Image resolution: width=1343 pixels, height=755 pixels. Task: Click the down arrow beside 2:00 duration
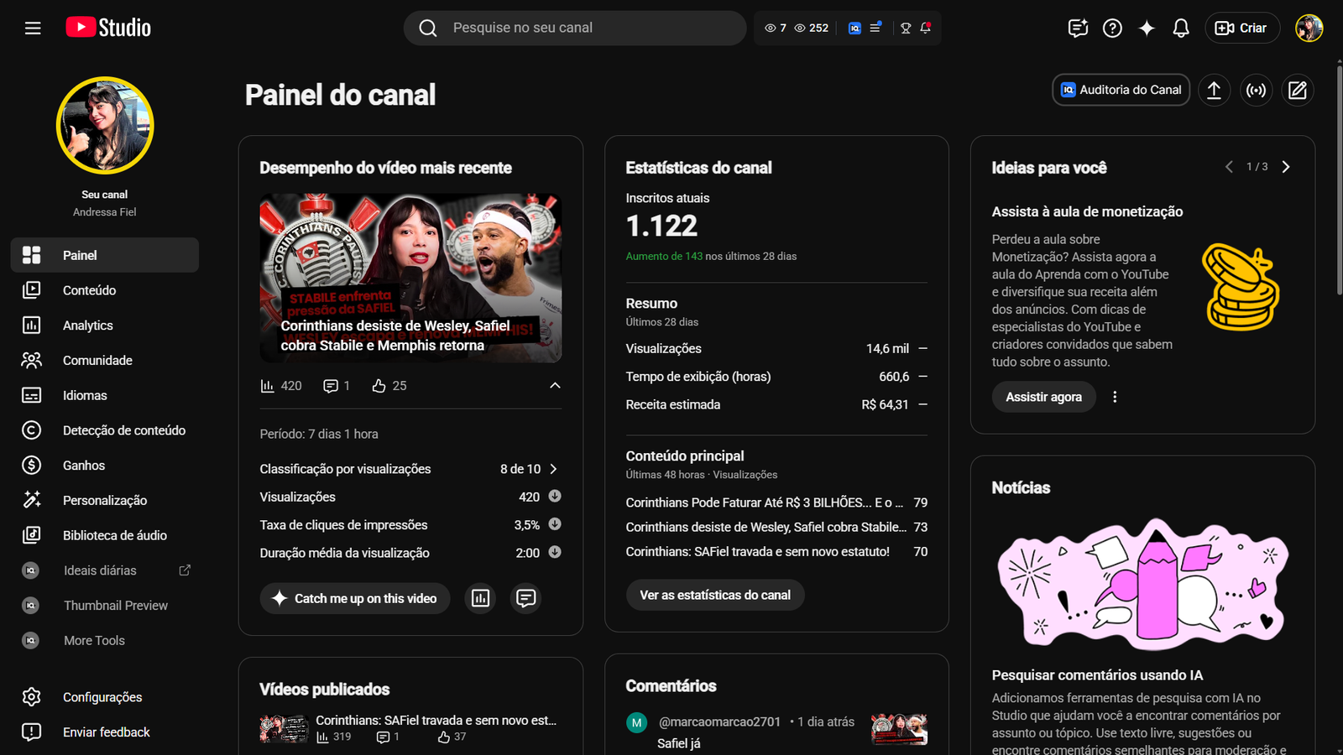tap(555, 552)
